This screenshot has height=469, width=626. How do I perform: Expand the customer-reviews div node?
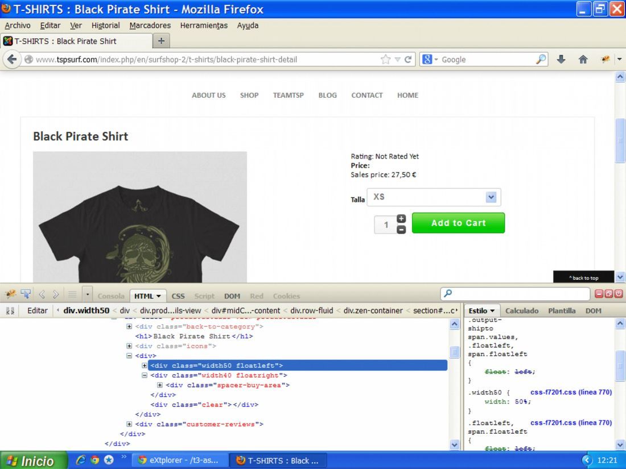(129, 424)
